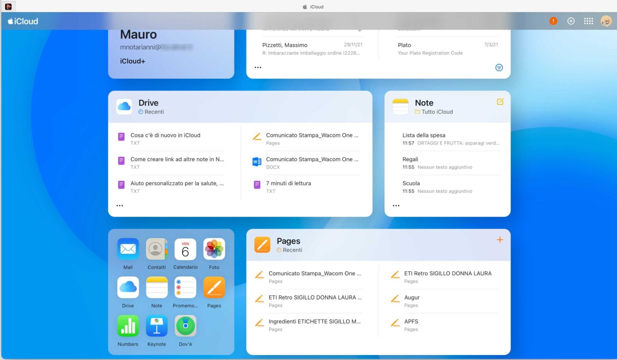Screen dimensions: 617x360
Task: Open Comunicato Stampa_Wacom One in Pages widget
Action: [308, 277]
